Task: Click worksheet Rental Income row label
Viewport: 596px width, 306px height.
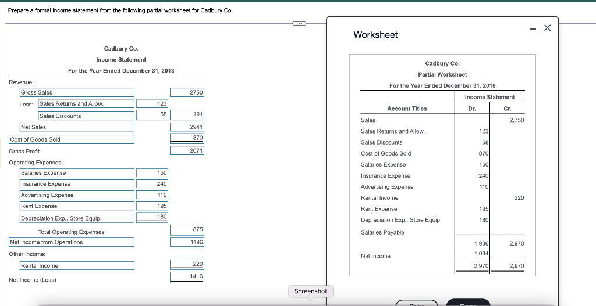Action: (379, 198)
